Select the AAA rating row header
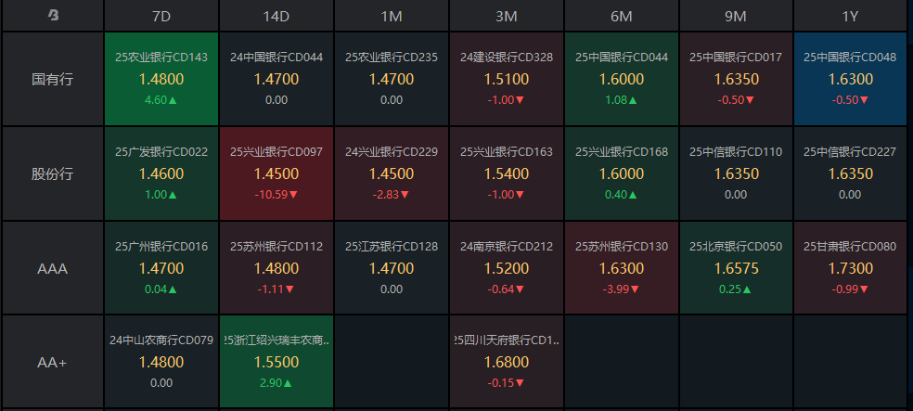The height and width of the screenshot is (411, 913). [53, 268]
